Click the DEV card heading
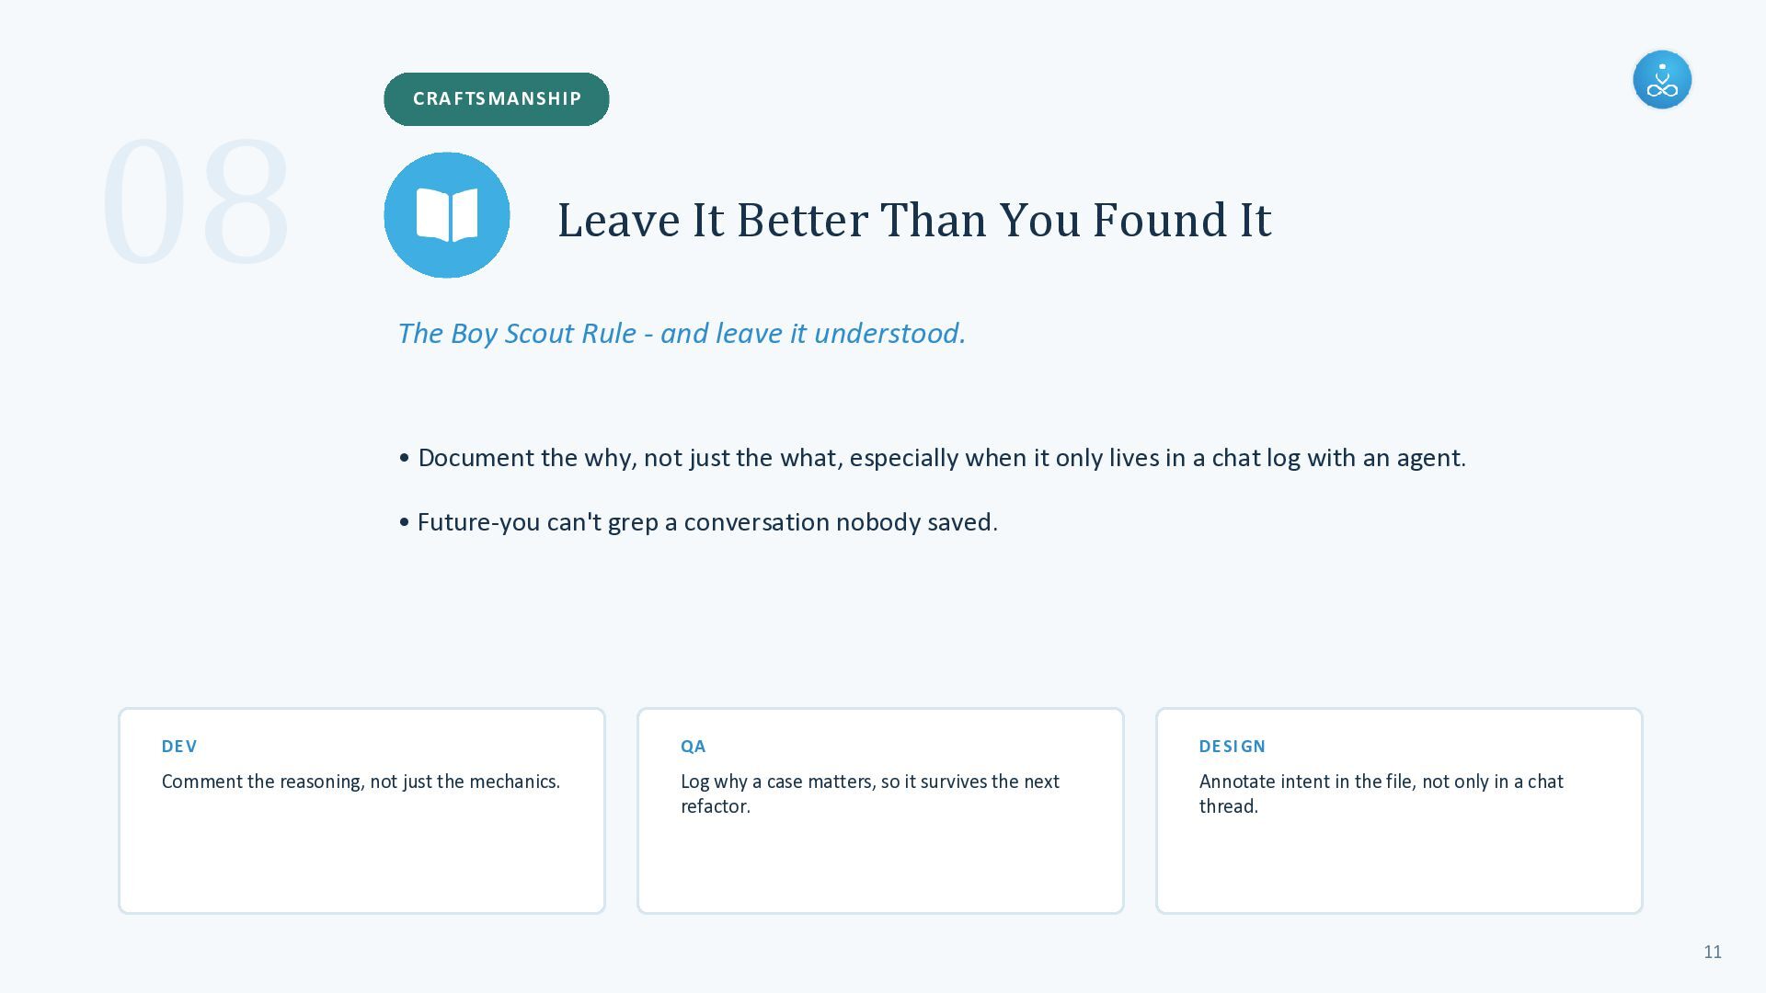Image resolution: width=1766 pixels, height=993 pixels. (179, 747)
